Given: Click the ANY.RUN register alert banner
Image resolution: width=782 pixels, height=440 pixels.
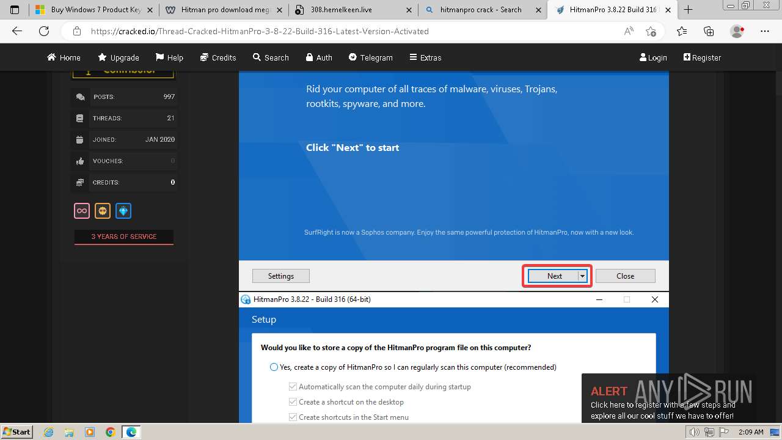Looking at the screenshot, I should click(668, 398).
